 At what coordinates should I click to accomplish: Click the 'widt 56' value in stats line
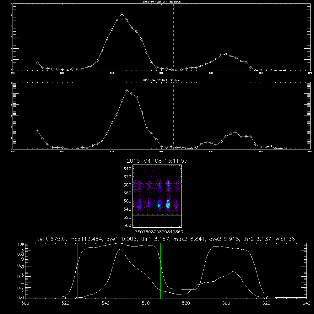pos(285,239)
